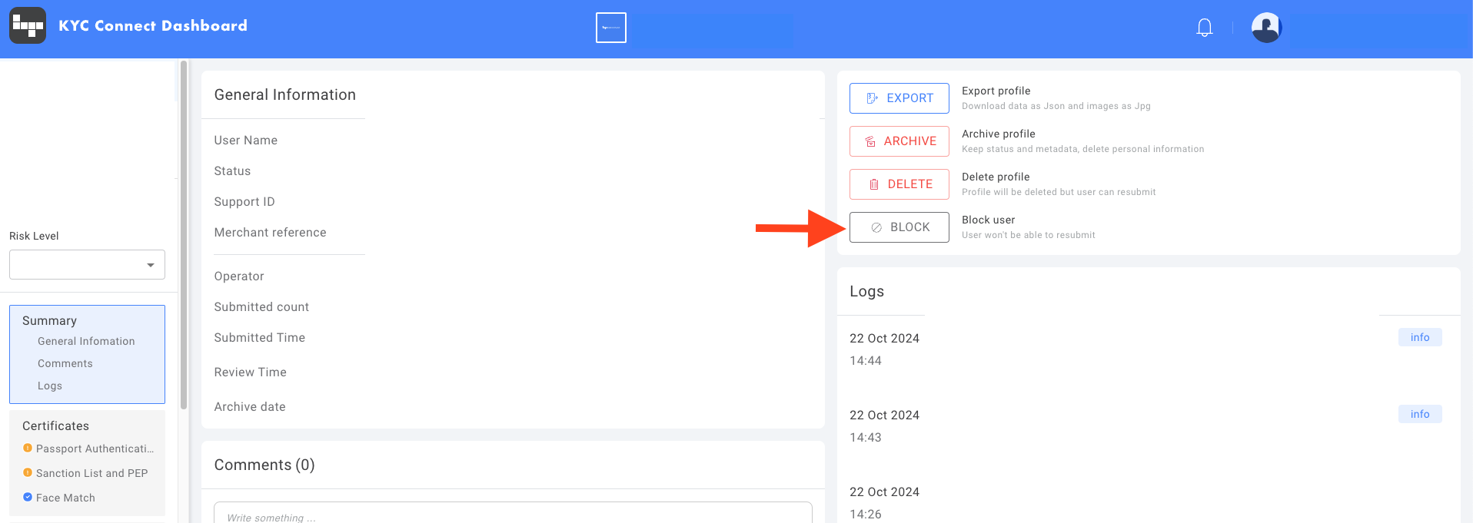Click the ARCHIVE profile button
Screen dimensions: 1473x523
pos(899,141)
